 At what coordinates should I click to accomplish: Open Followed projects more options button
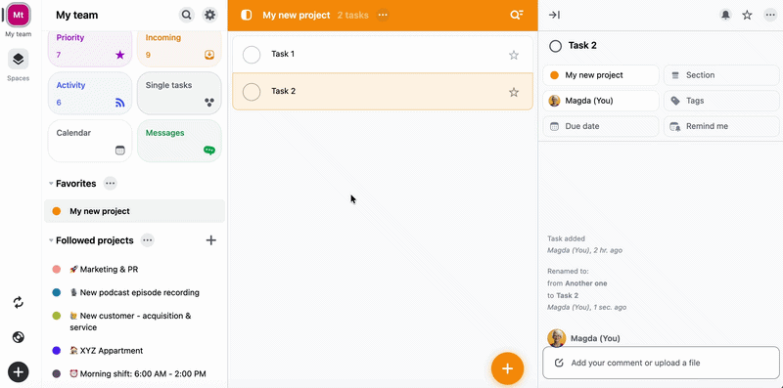(148, 240)
